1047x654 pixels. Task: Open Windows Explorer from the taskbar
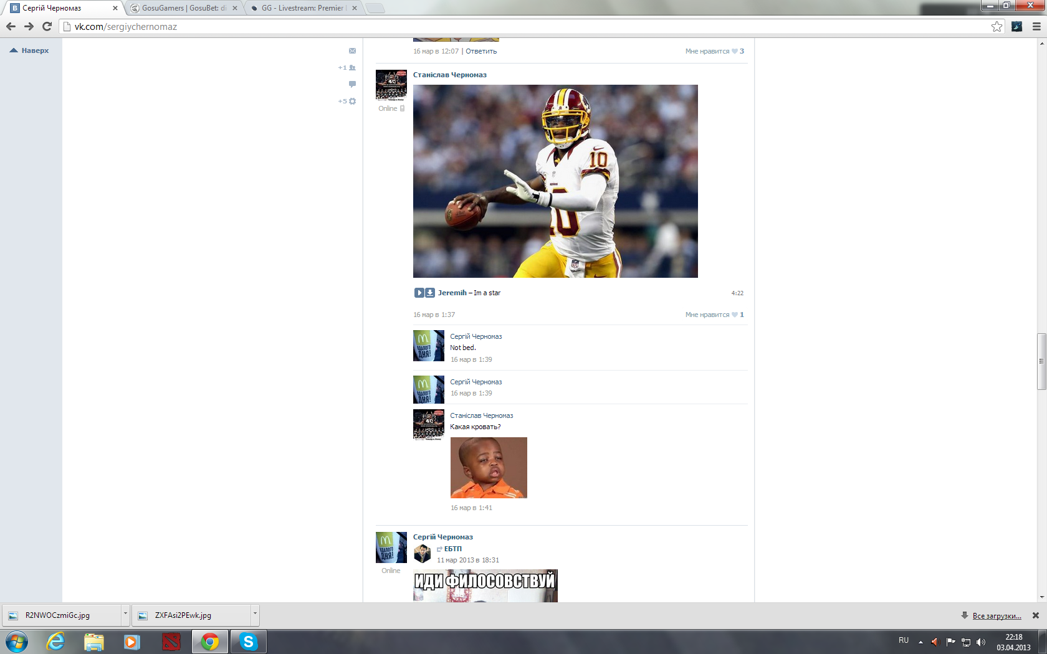(93, 642)
